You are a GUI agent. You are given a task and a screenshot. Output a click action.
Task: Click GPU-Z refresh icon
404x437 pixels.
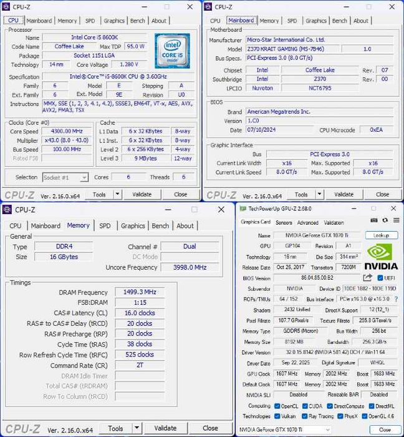[x=385, y=220]
